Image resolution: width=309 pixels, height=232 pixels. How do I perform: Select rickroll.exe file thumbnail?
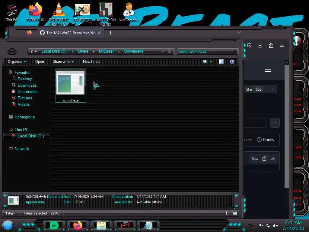[71, 85]
